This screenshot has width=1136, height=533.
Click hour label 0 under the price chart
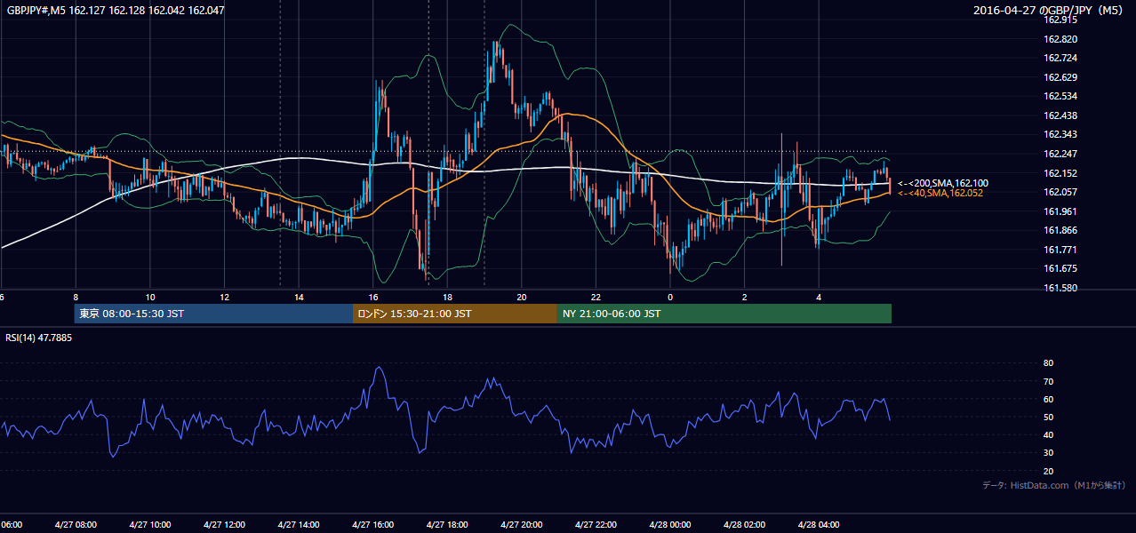pos(670,297)
